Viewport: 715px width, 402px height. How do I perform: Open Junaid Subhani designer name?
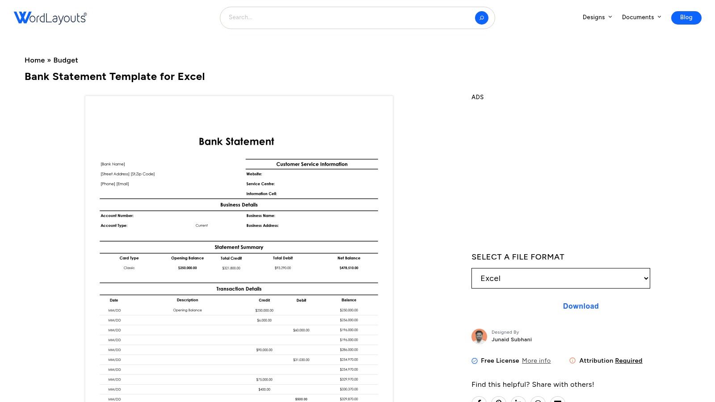pyautogui.click(x=512, y=339)
